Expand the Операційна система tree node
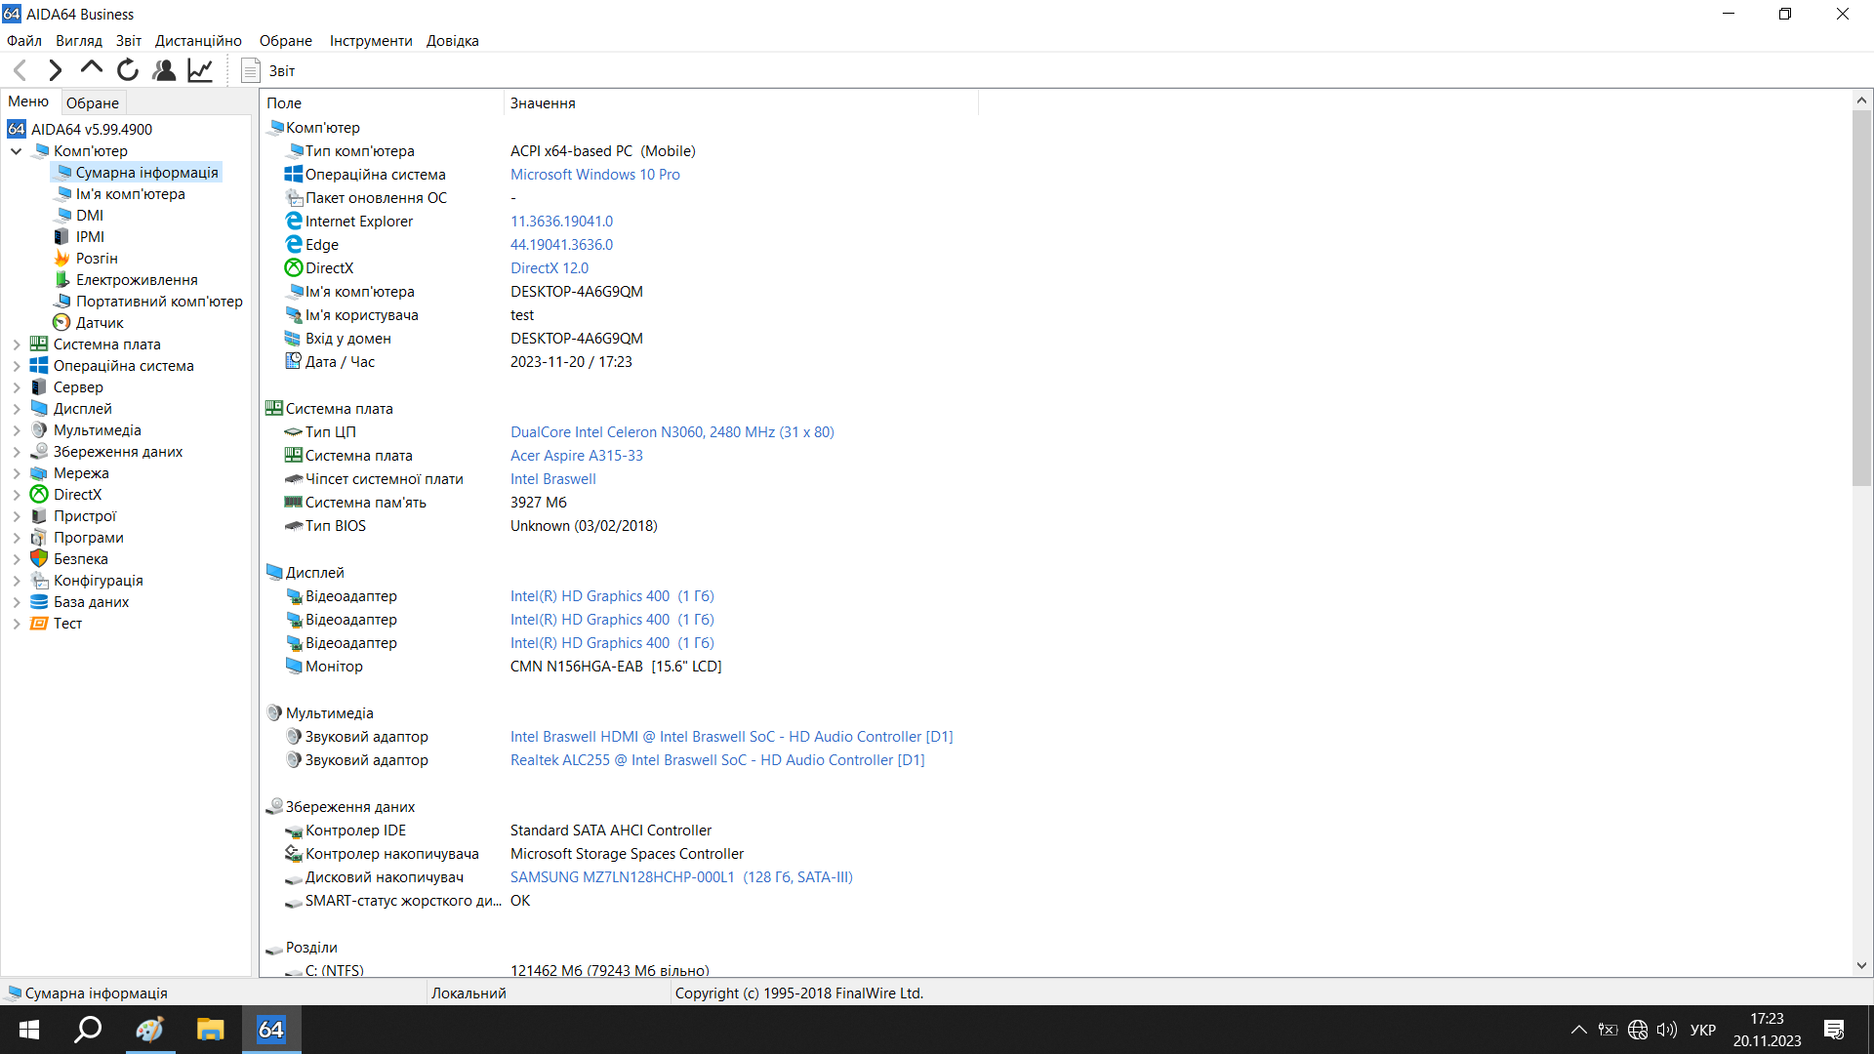 17,366
